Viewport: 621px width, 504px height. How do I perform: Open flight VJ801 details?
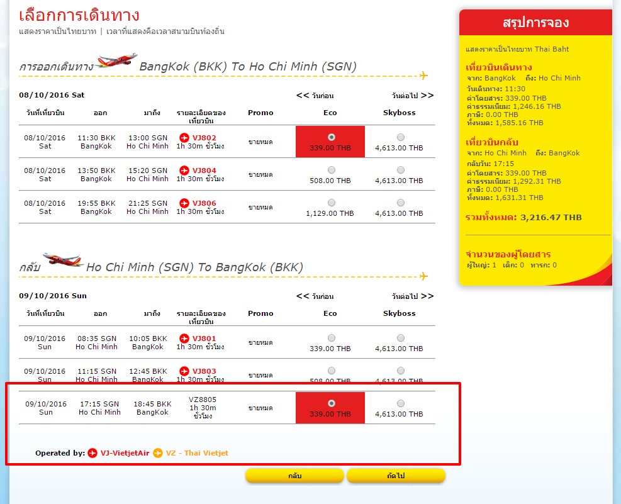(x=204, y=338)
